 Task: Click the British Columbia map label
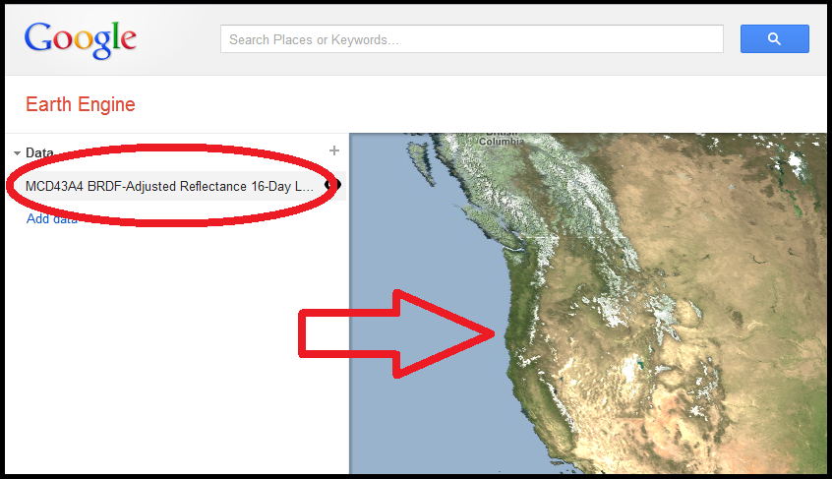pos(501,139)
